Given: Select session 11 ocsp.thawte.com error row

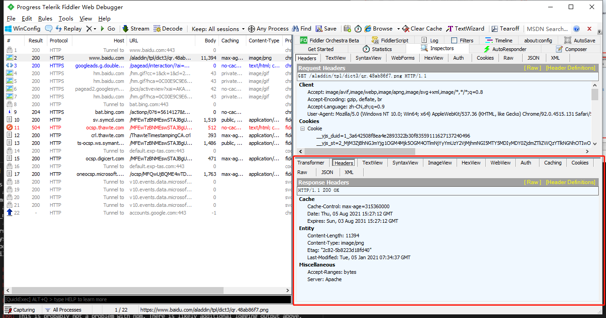Looking at the screenshot, I should coord(148,128).
